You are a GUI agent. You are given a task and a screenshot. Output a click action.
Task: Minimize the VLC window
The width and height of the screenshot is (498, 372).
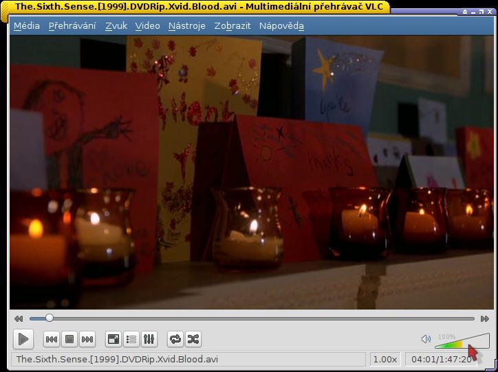click(473, 12)
